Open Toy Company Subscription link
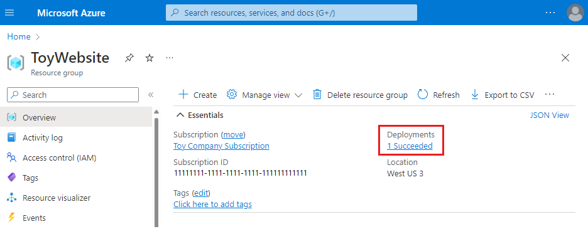Image resolution: width=588 pixels, height=229 pixels. [x=221, y=146]
